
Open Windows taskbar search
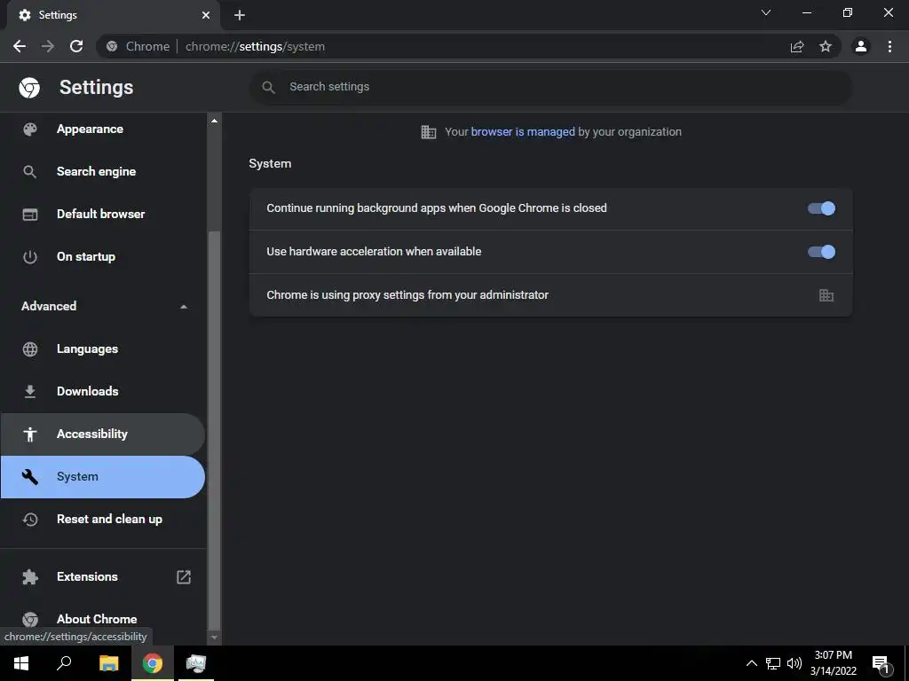[64, 663]
